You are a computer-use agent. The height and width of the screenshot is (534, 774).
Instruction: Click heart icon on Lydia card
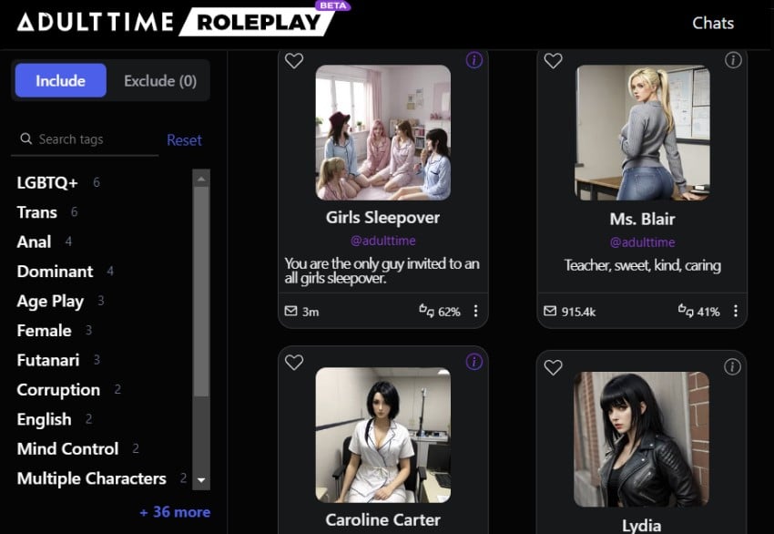click(x=553, y=367)
